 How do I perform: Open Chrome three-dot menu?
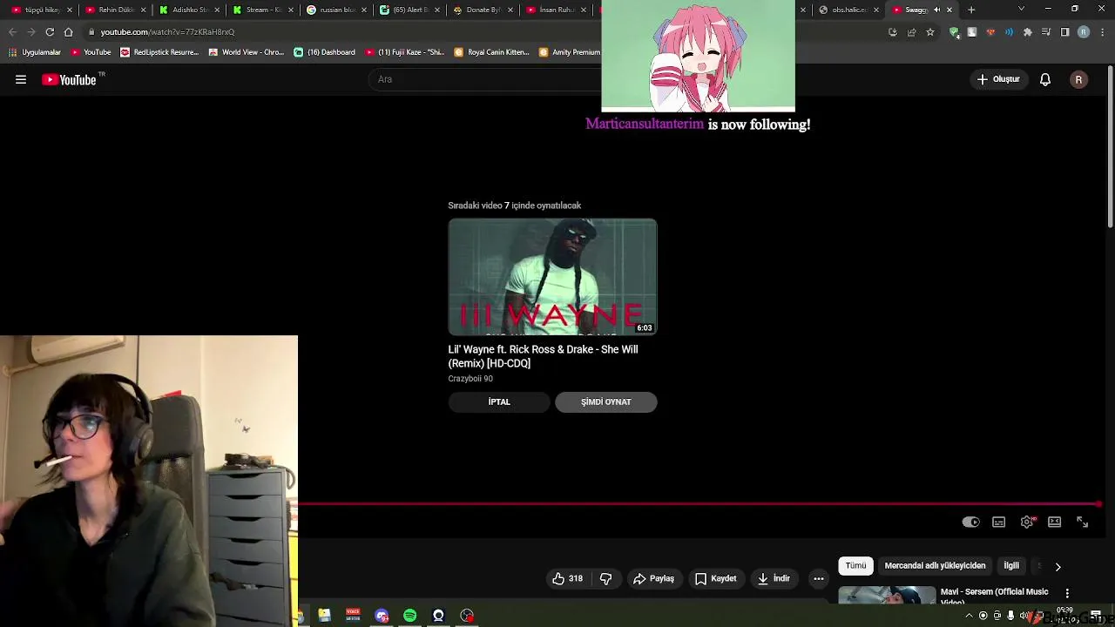pos(1102,32)
